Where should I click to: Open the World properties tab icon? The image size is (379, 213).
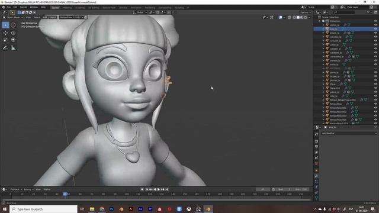click(x=316, y=163)
